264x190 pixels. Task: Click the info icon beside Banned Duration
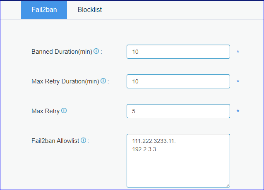(x=96, y=52)
